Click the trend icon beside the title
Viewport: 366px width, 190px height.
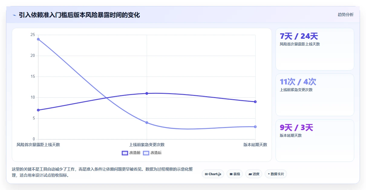pos(14,15)
